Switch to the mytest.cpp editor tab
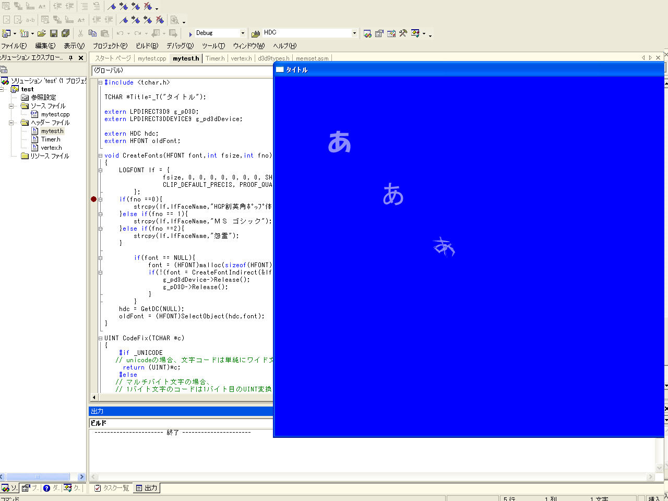Screen dimensions: 668x501 [x=152, y=58]
